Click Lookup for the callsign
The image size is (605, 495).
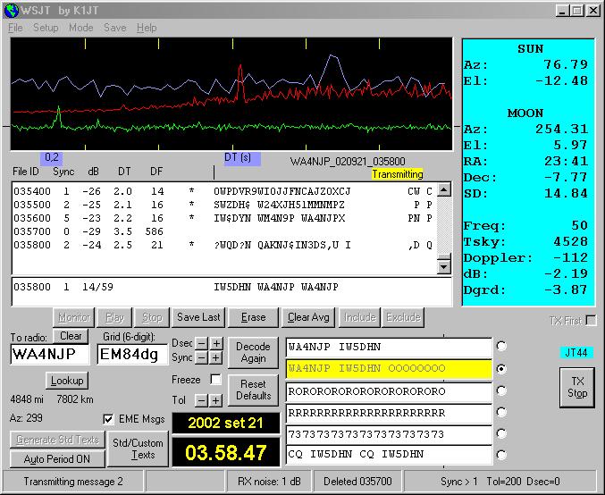tap(66, 380)
